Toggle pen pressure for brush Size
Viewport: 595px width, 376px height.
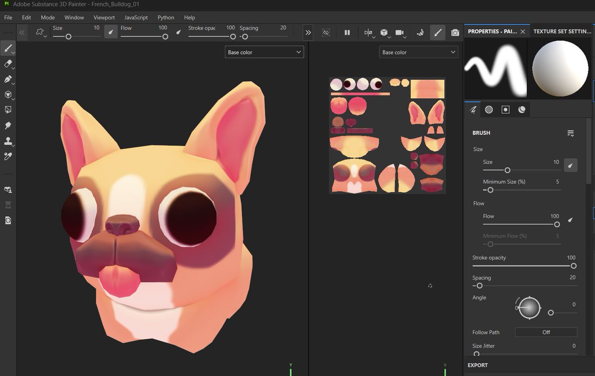click(571, 165)
